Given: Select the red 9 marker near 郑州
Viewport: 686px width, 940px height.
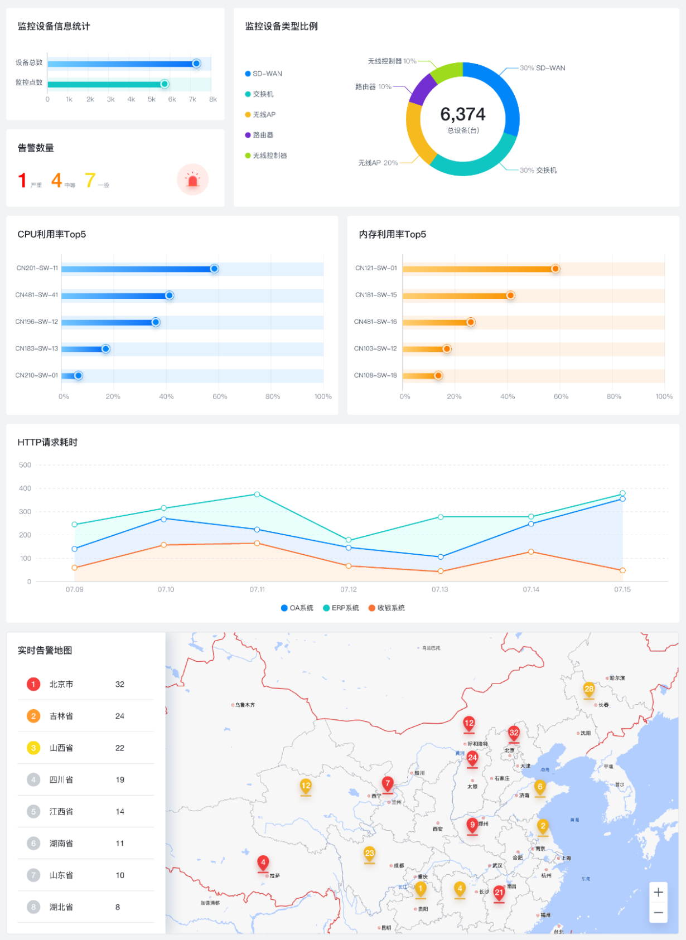Looking at the screenshot, I should coord(472,826).
